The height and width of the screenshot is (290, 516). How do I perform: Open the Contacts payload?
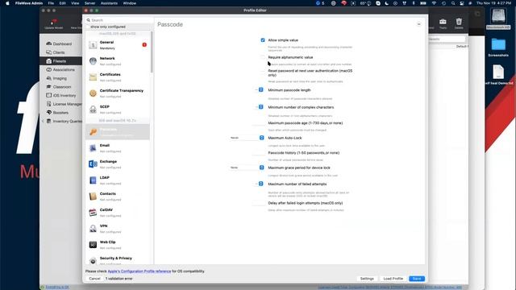118,197
